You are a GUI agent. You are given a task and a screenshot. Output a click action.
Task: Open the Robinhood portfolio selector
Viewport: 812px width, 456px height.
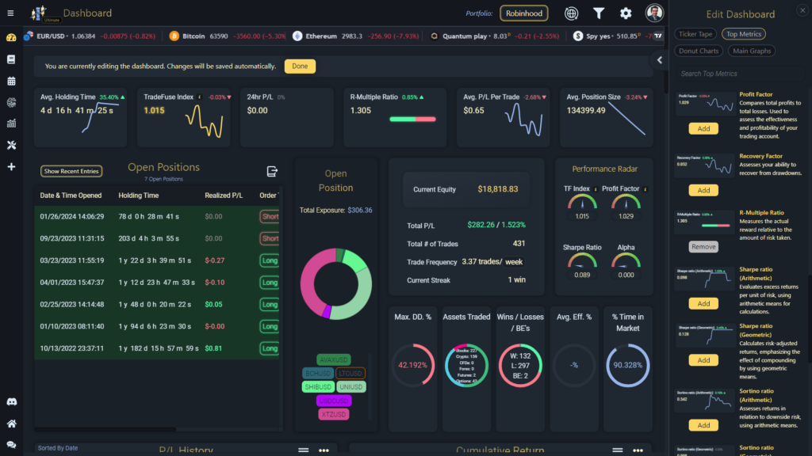tap(524, 13)
